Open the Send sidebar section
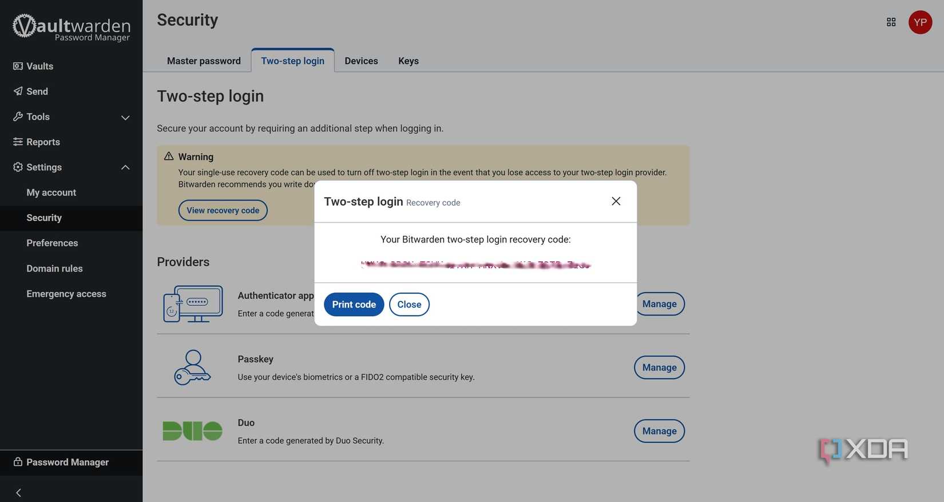This screenshot has width=944, height=502. 37,91
